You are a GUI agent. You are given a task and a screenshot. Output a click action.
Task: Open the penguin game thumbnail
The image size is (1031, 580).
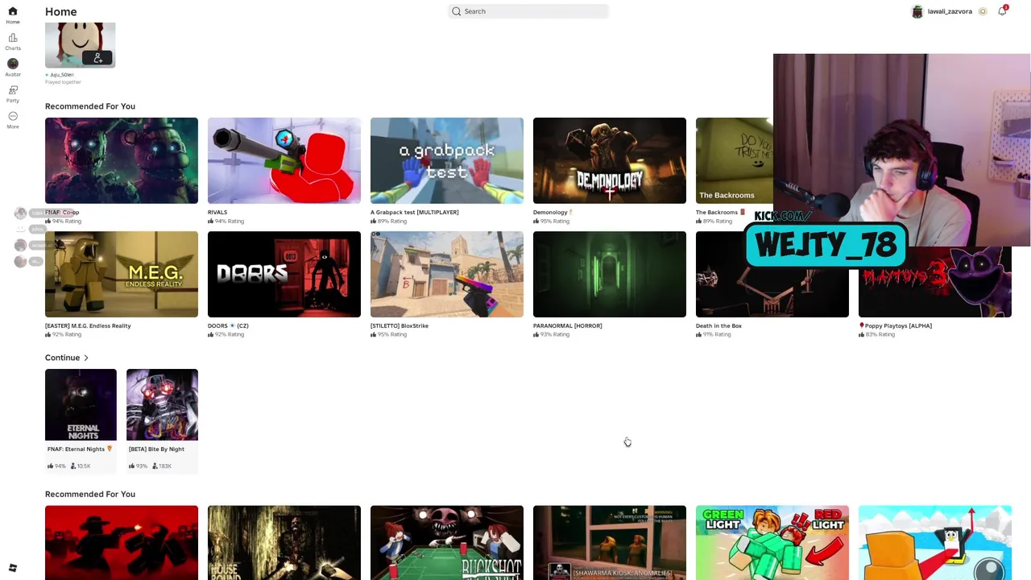(x=935, y=542)
